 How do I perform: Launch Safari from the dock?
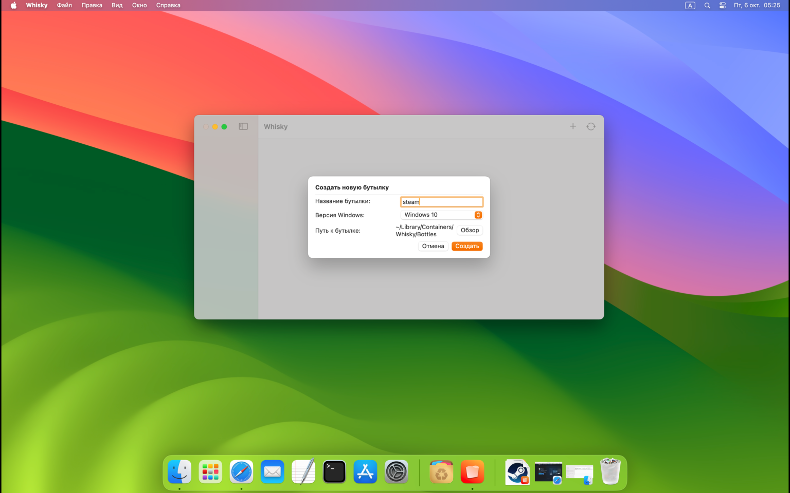241,471
